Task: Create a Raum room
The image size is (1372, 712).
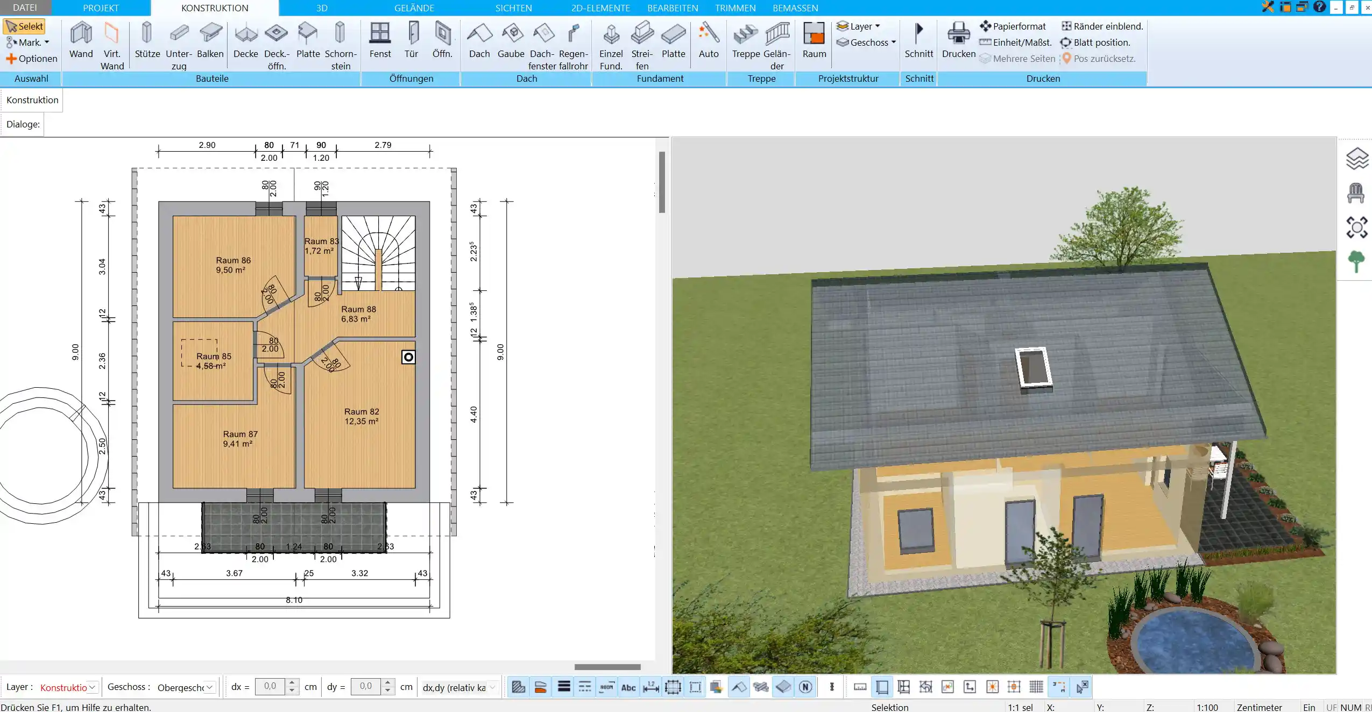Action: pyautogui.click(x=814, y=40)
